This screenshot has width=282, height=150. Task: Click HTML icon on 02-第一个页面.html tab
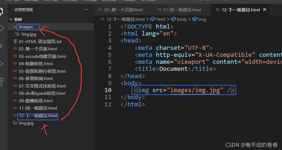coord(100,9)
